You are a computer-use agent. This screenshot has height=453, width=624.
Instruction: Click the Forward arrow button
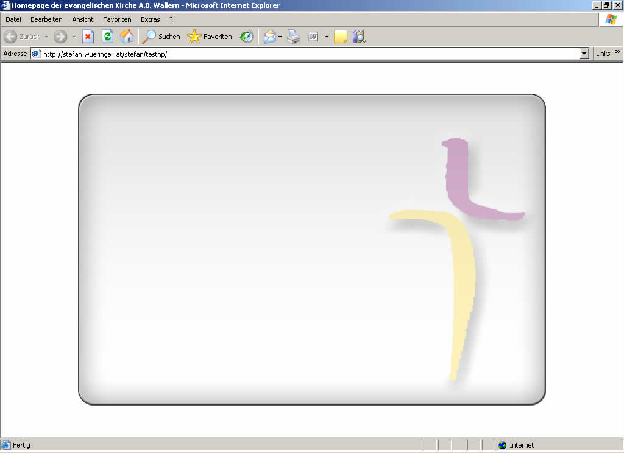(x=60, y=37)
